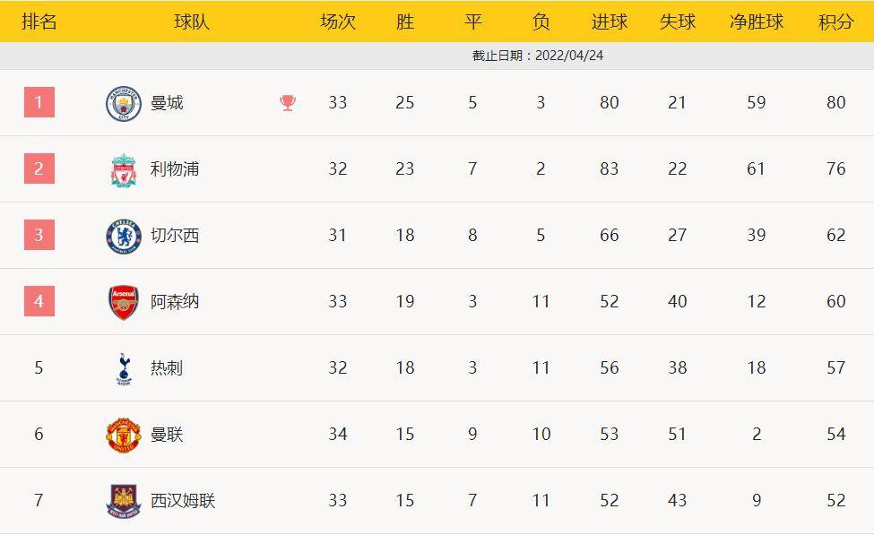The image size is (874, 535).
Task: Click the 进球 column header
Action: point(610,22)
